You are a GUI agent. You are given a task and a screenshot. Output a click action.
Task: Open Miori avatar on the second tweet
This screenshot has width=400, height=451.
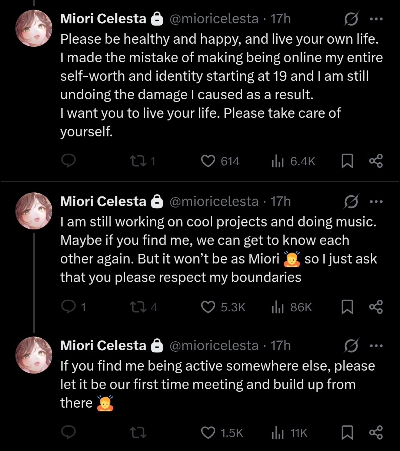pyautogui.click(x=34, y=211)
